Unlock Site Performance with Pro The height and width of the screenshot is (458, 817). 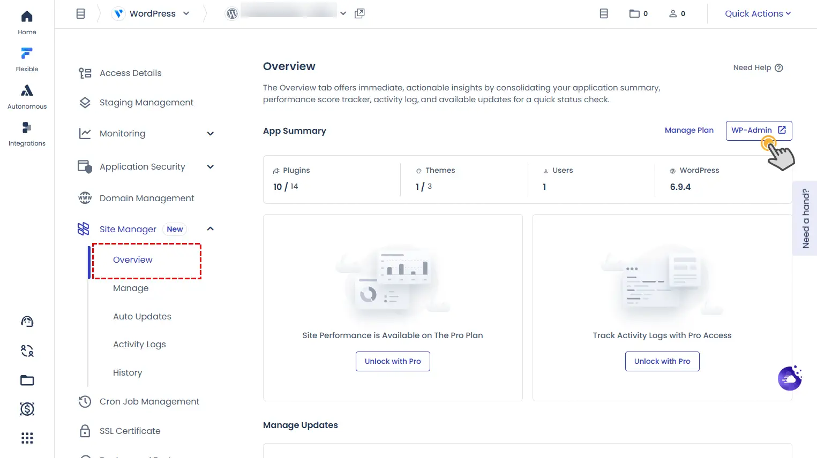(393, 362)
